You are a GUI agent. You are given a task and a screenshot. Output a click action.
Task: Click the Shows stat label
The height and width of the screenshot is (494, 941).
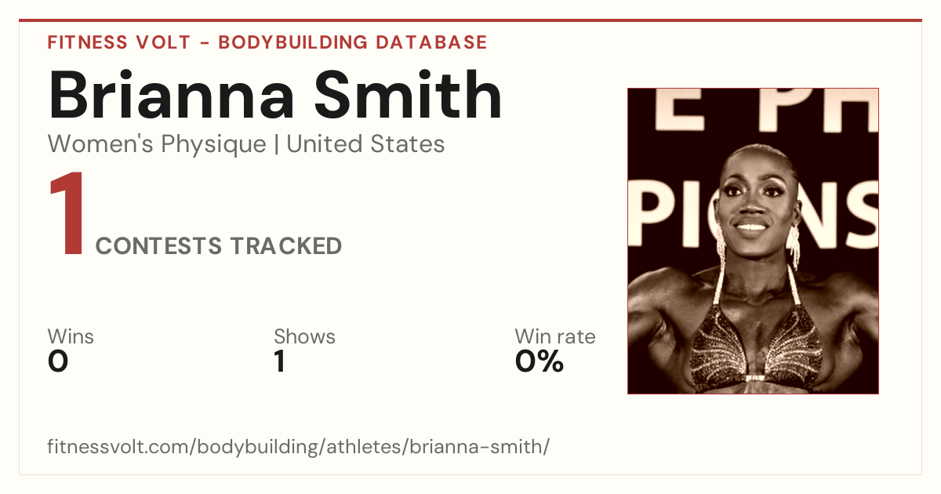coord(304,337)
